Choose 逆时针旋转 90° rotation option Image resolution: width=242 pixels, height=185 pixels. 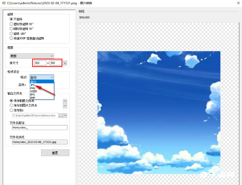tap(11, 24)
